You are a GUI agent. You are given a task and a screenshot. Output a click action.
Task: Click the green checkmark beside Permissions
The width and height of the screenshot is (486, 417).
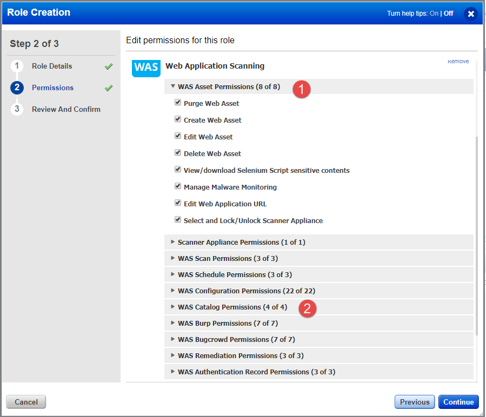click(108, 88)
